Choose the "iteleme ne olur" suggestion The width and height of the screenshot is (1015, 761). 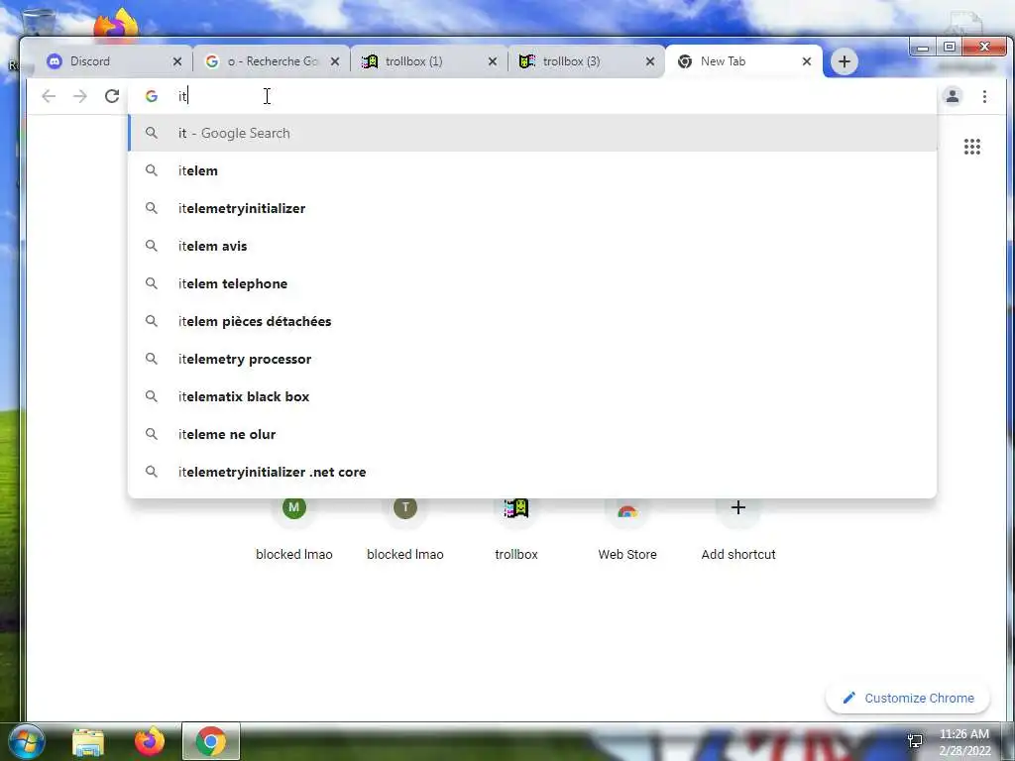coord(532,434)
